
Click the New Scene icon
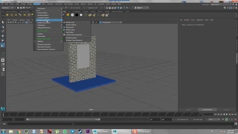click(x=18, y=8)
